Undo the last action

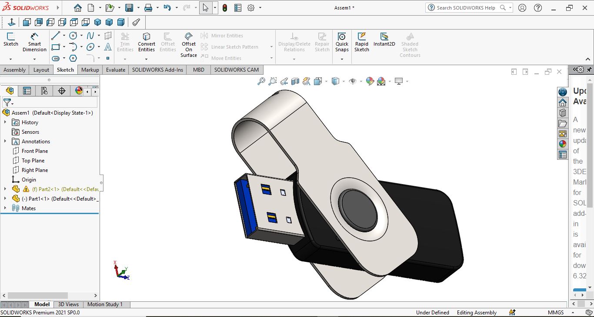pyautogui.click(x=167, y=8)
